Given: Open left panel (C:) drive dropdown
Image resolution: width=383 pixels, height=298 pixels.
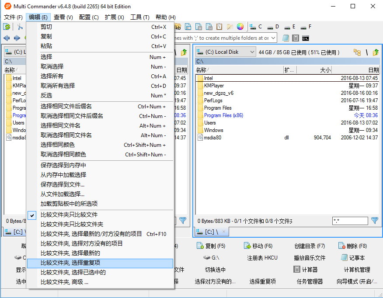Looking at the screenshot, I should click(15, 52).
